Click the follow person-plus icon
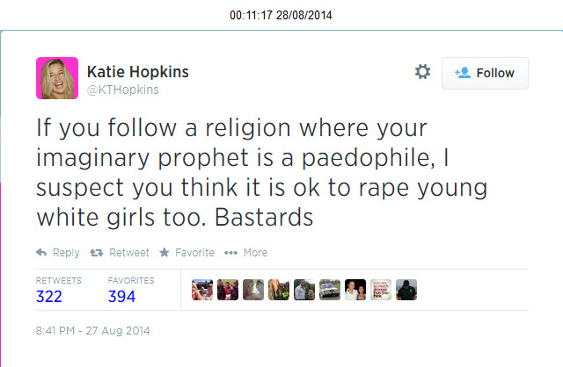Screen dimensions: 563x367 pyautogui.click(x=463, y=73)
